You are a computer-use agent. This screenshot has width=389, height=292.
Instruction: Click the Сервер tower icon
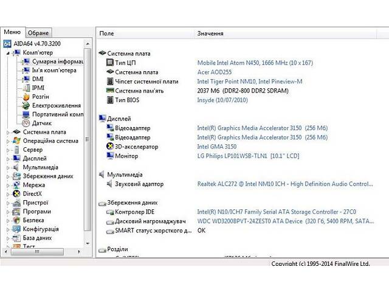[16, 150]
